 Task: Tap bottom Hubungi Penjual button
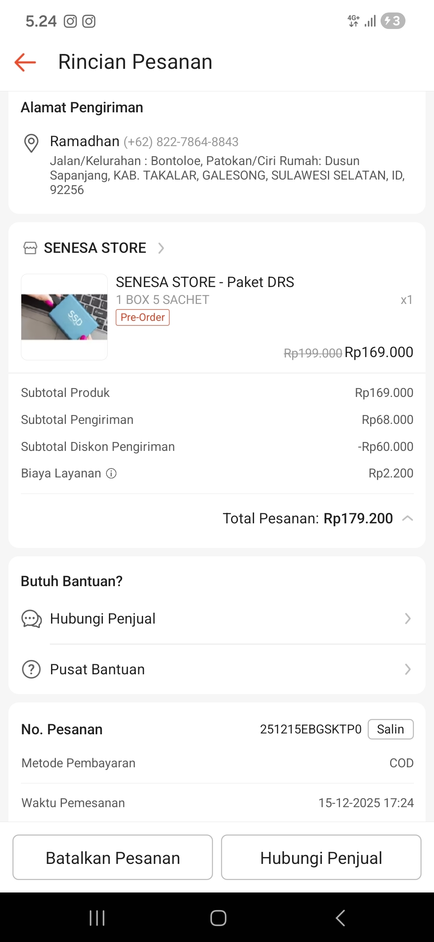[321, 857]
